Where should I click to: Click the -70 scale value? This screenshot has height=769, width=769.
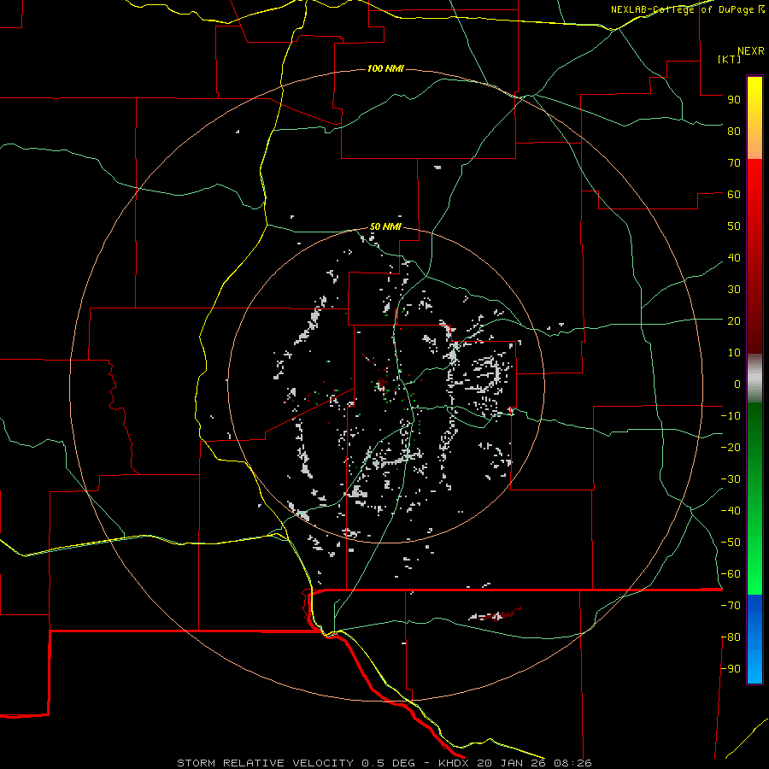[x=731, y=606]
